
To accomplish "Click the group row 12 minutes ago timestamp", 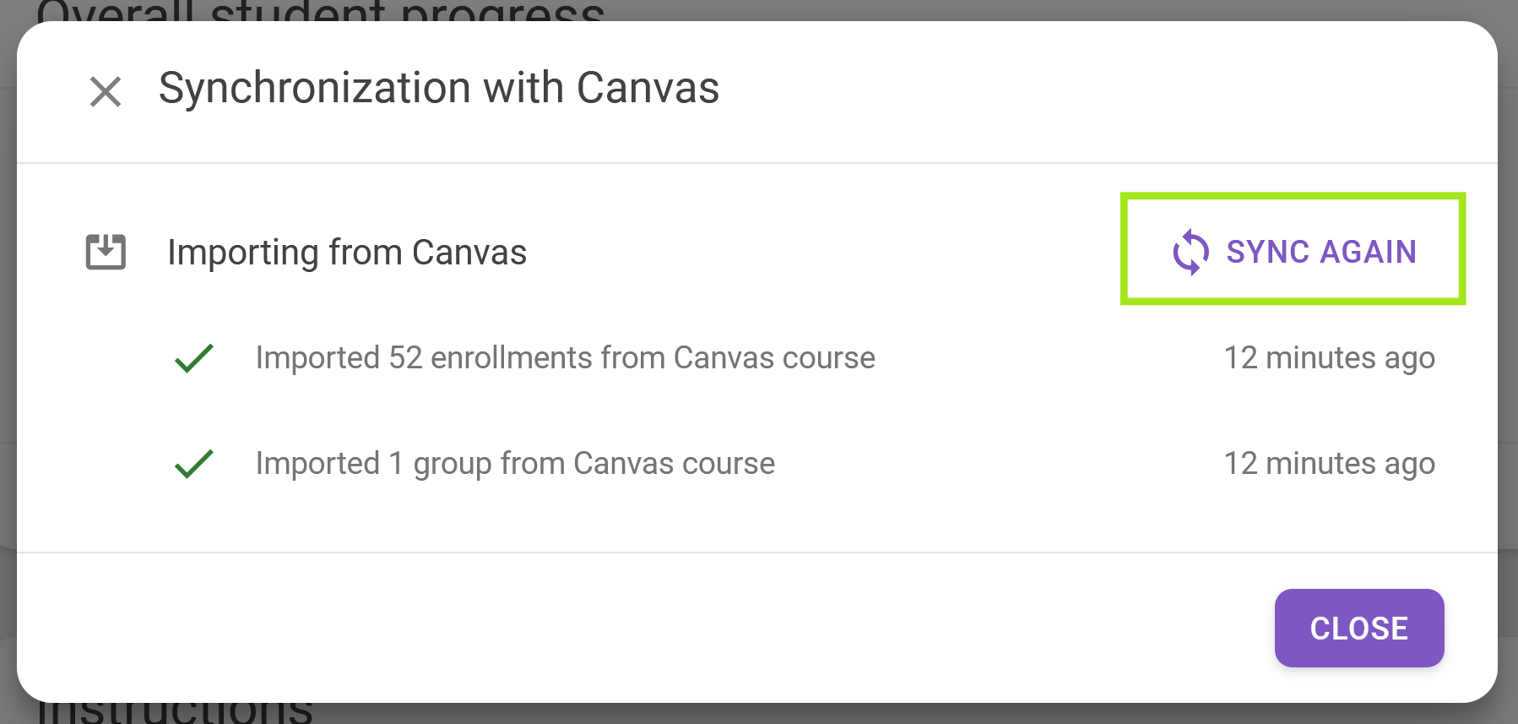I will 1329,464.
